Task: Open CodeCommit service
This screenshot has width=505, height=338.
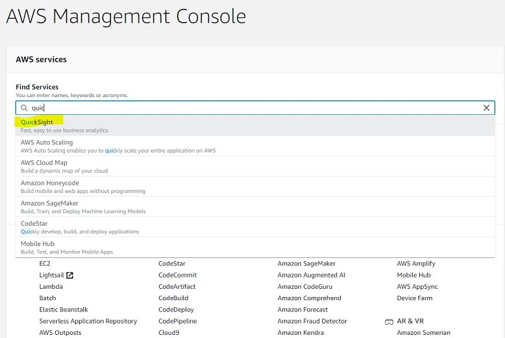Action: [x=177, y=275]
